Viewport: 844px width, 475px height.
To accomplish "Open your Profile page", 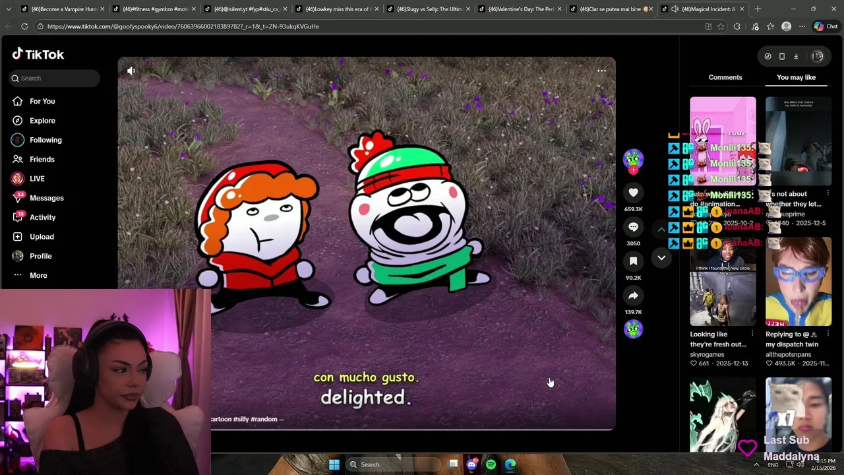I will click(x=32, y=256).
